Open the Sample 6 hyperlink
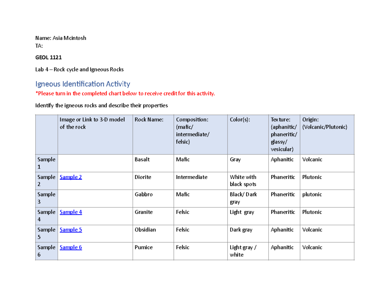Screen dimensions: 389x300 pos(71,247)
